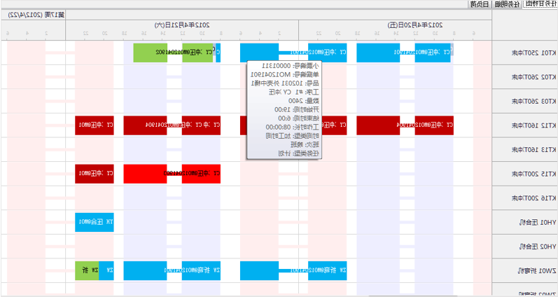Select the ZW01 折弯机 resource row
Screen dimensions: 558x297
[525, 270]
